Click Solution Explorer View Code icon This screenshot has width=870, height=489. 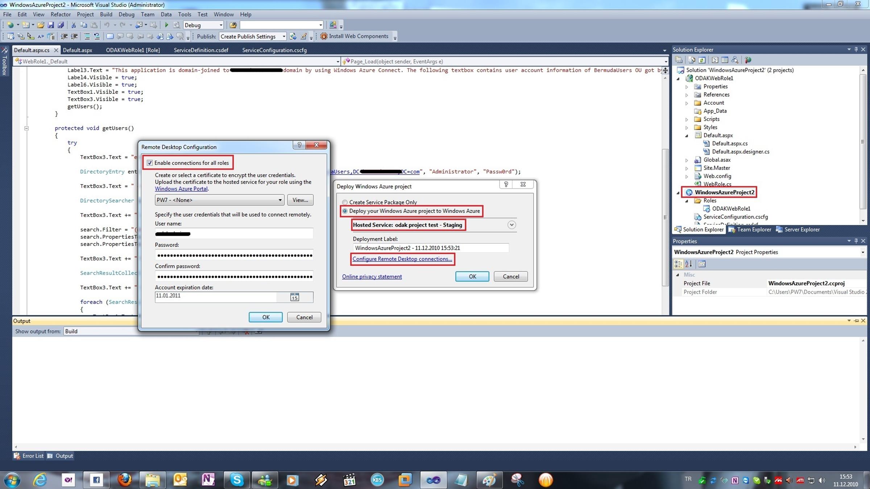pyautogui.click(x=715, y=60)
